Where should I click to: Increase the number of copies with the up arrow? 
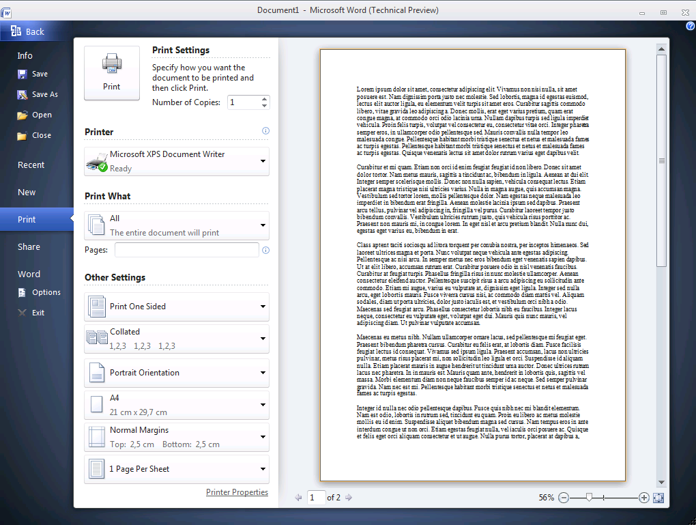pos(265,98)
